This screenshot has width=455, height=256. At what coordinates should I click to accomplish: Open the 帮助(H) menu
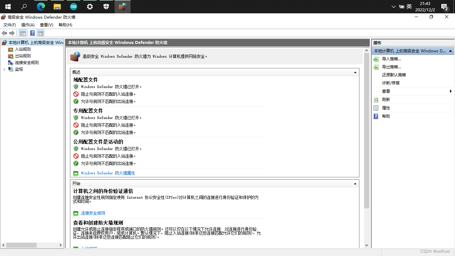click(x=65, y=25)
